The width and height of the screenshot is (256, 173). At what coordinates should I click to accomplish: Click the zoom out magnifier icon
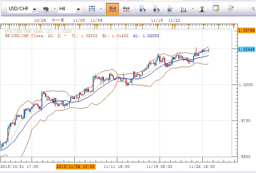pos(157,8)
